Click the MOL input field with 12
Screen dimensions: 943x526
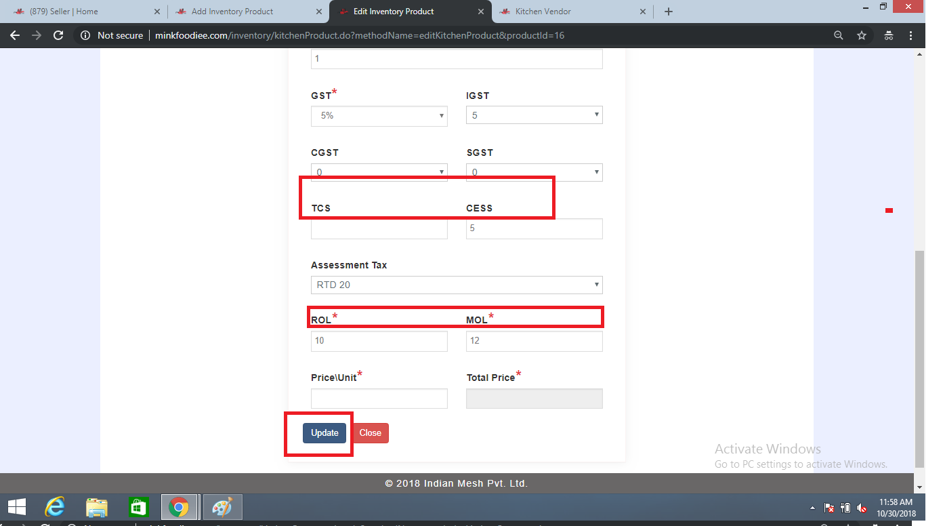point(535,341)
